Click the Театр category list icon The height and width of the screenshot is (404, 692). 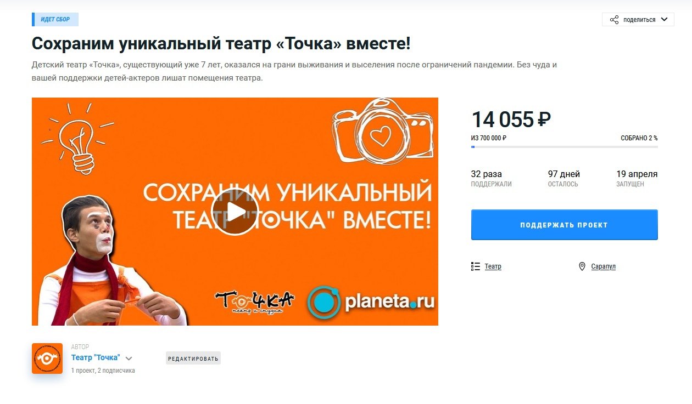[476, 266]
